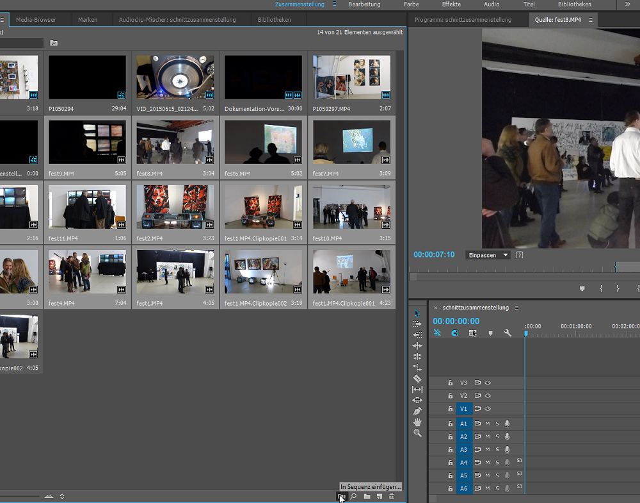Select the Rolling Edit tool

tap(417, 356)
